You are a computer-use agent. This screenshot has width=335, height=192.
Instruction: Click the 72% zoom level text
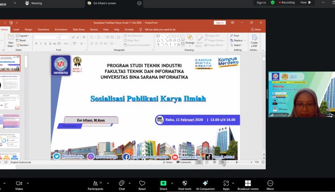(x=257, y=163)
